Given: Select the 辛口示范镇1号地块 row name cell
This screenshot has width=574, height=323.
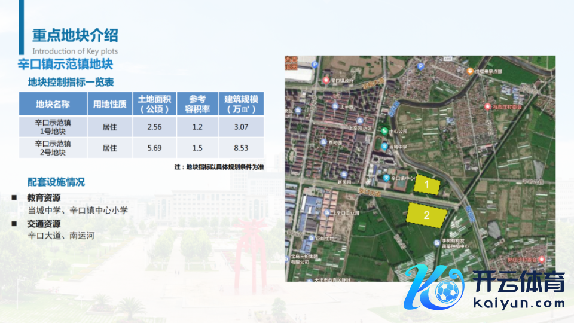Looking at the screenshot, I should coord(53,127).
